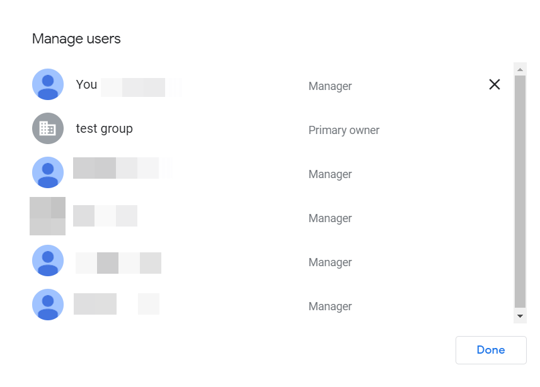
Task: Remove yourself using the X icon
Action: (495, 84)
